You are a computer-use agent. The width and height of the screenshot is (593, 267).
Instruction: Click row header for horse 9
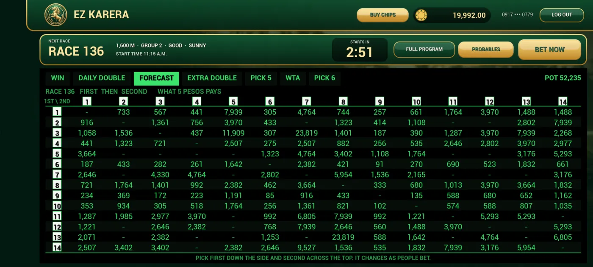point(57,195)
